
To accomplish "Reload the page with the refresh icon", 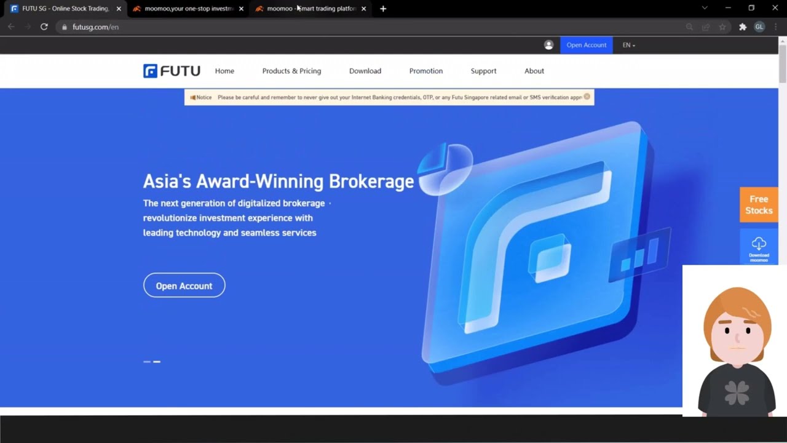I will tap(44, 27).
